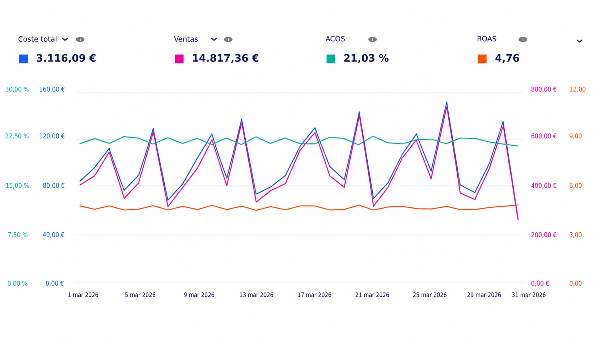Expand the Coste total metric dropdown

point(65,39)
